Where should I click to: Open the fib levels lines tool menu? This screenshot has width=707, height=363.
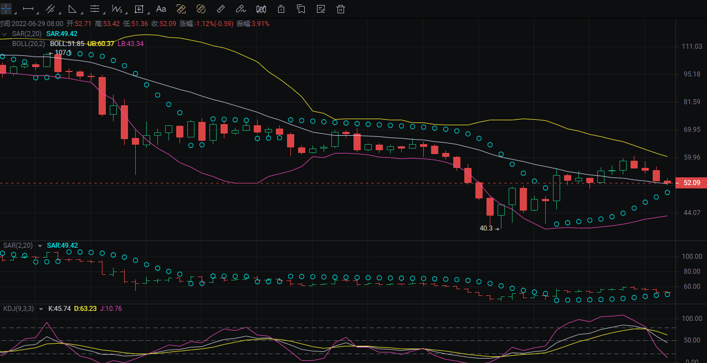click(95, 9)
